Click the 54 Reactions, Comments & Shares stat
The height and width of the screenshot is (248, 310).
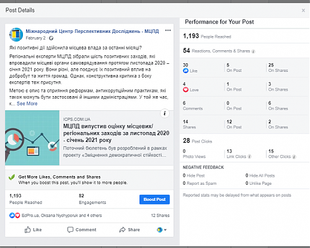click(x=216, y=51)
